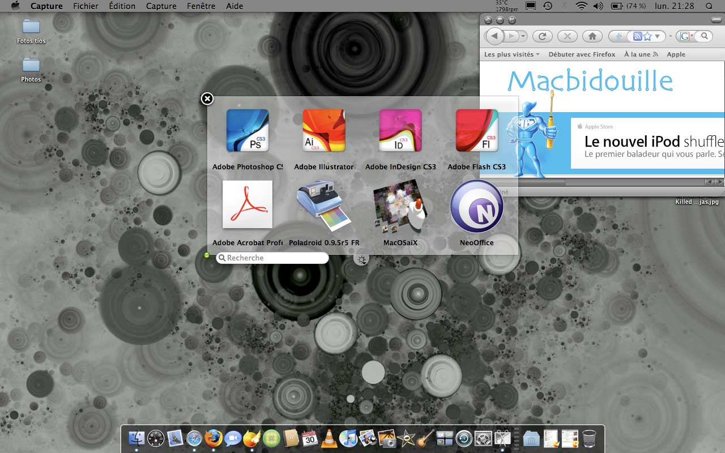Open Finder from the Dock
The height and width of the screenshot is (453, 725).
(x=137, y=438)
